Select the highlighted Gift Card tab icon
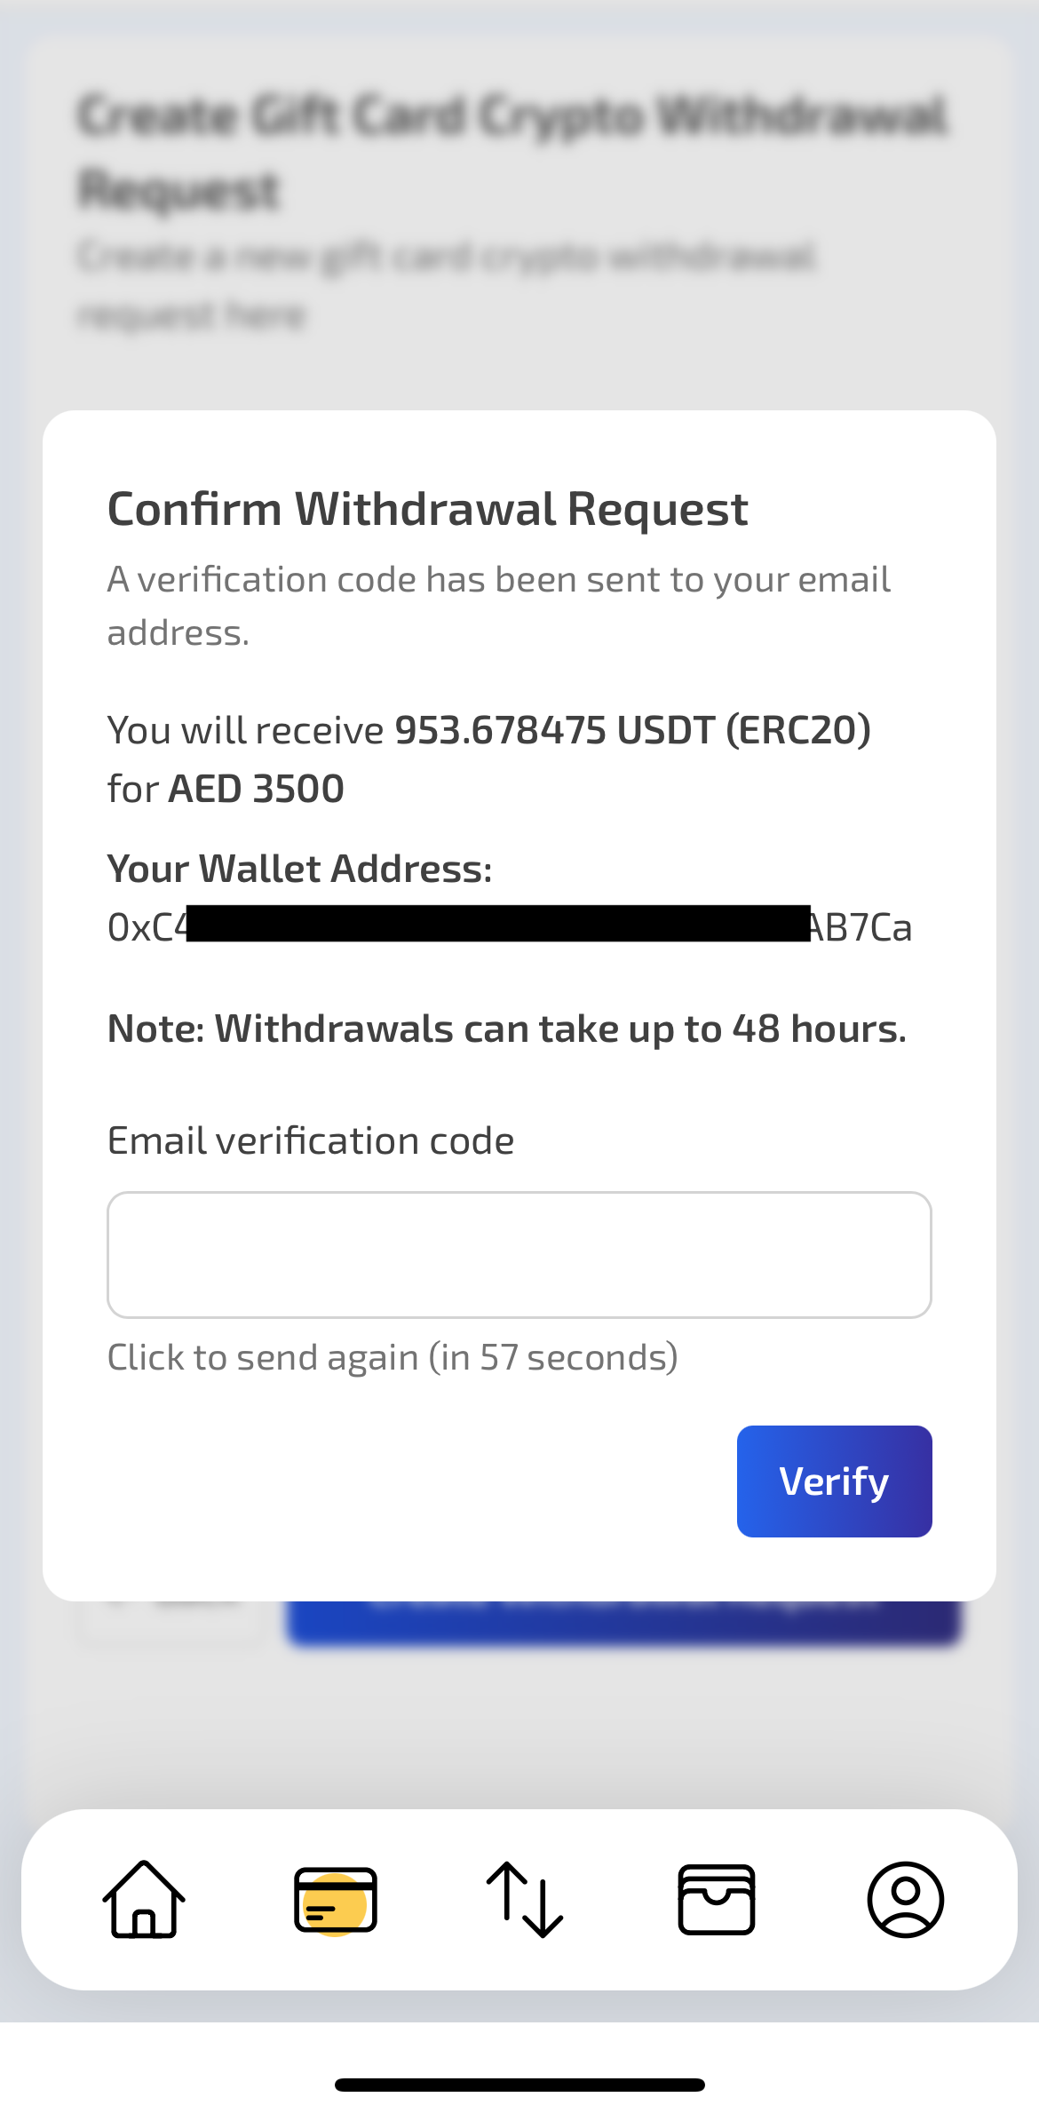This screenshot has height=2113, width=1039. (x=336, y=1898)
